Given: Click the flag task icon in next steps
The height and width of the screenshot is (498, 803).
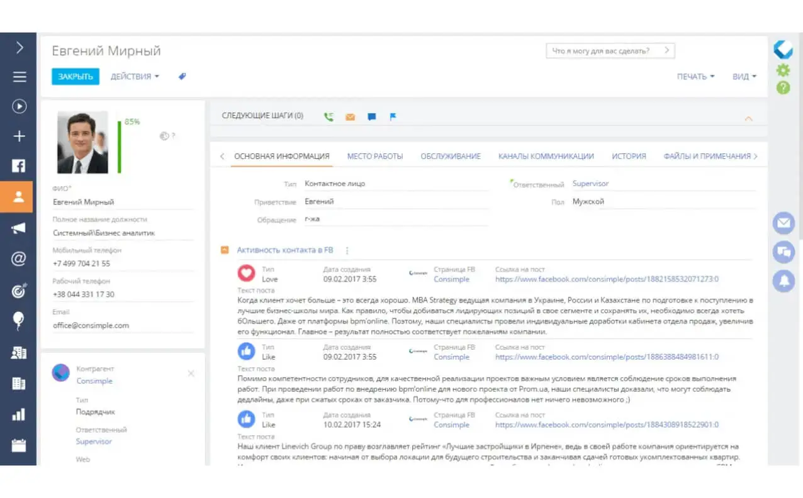Looking at the screenshot, I should point(393,116).
